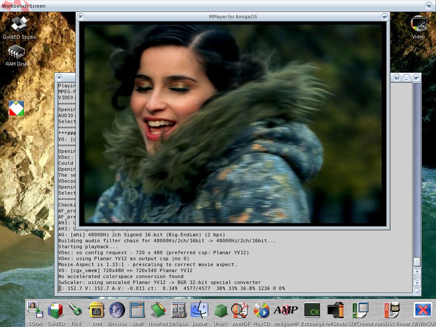Open YAM mail client
The height and width of the screenshot is (327, 436).
(96, 311)
